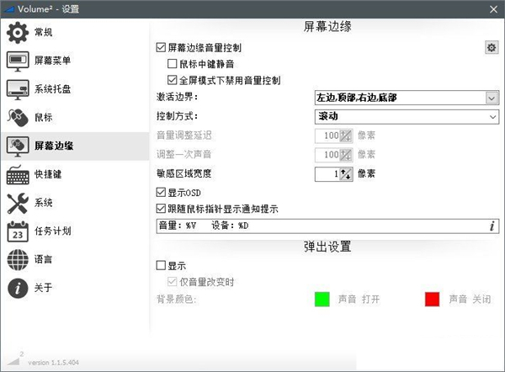Click the Volume² logo icon in title bar
Viewport: 505px width, 372px height.
(x=9, y=9)
